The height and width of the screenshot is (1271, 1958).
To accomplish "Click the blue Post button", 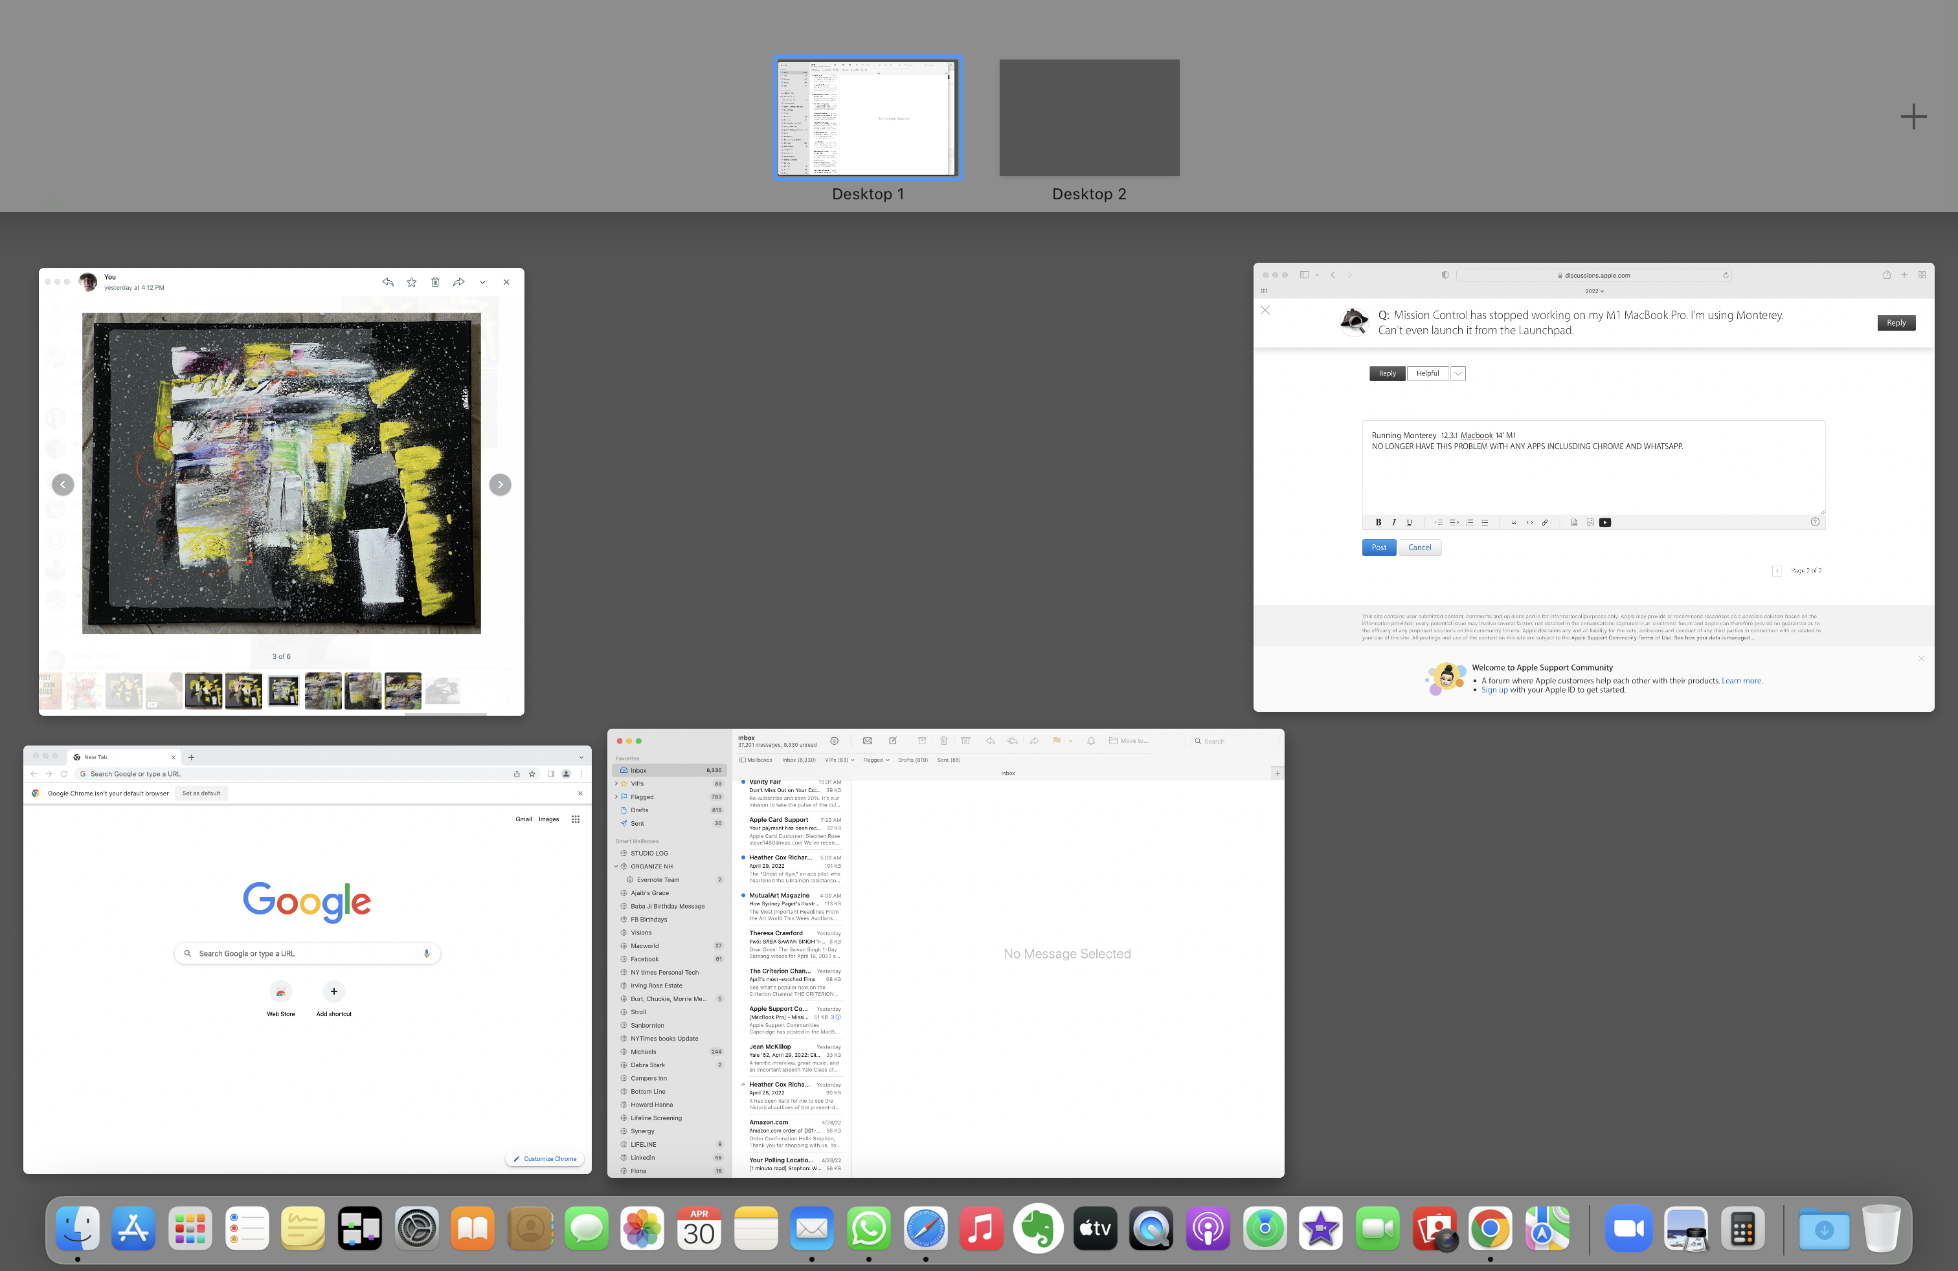I will click(1379, 547).
